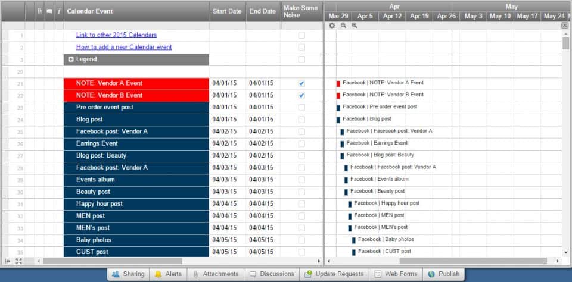This screenshot has height=282, width=572.
Task: Zoom in the Gantt timeline
Action: click(354, 26)
